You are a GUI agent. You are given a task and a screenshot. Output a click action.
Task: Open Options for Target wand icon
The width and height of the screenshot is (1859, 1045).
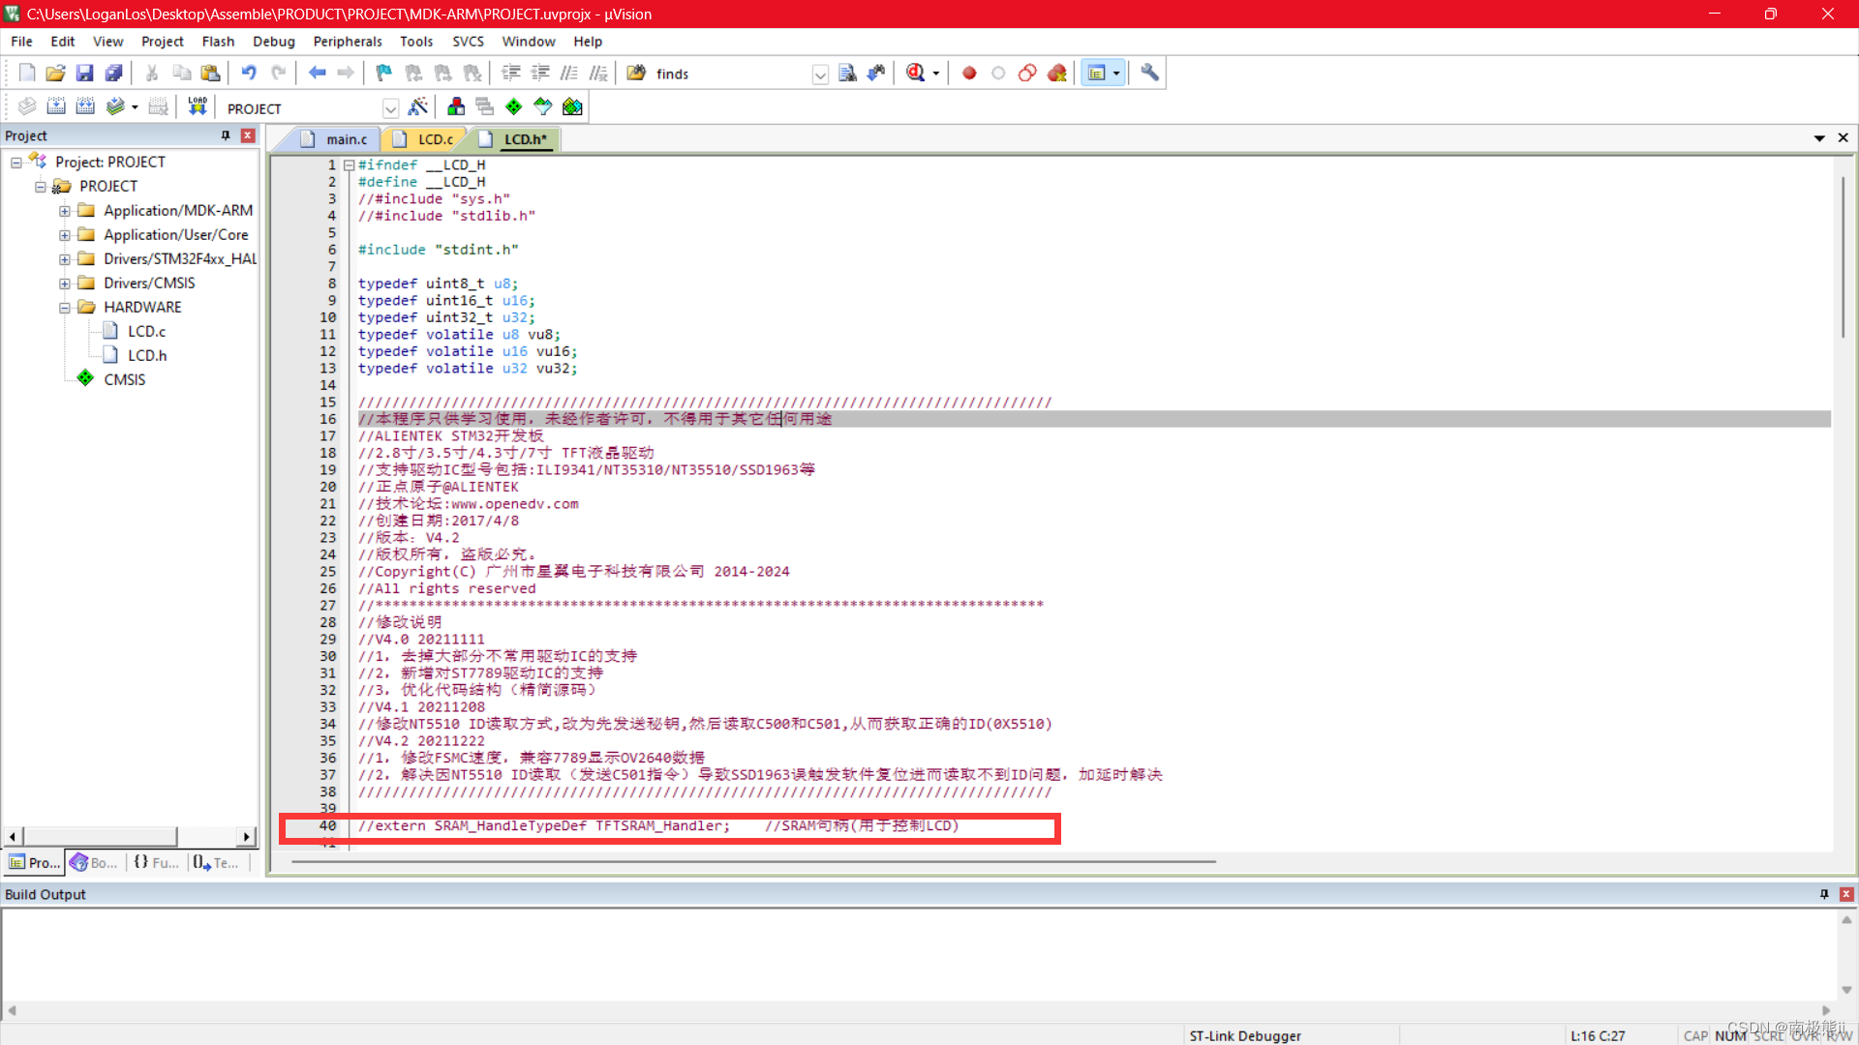click(418, 106)
